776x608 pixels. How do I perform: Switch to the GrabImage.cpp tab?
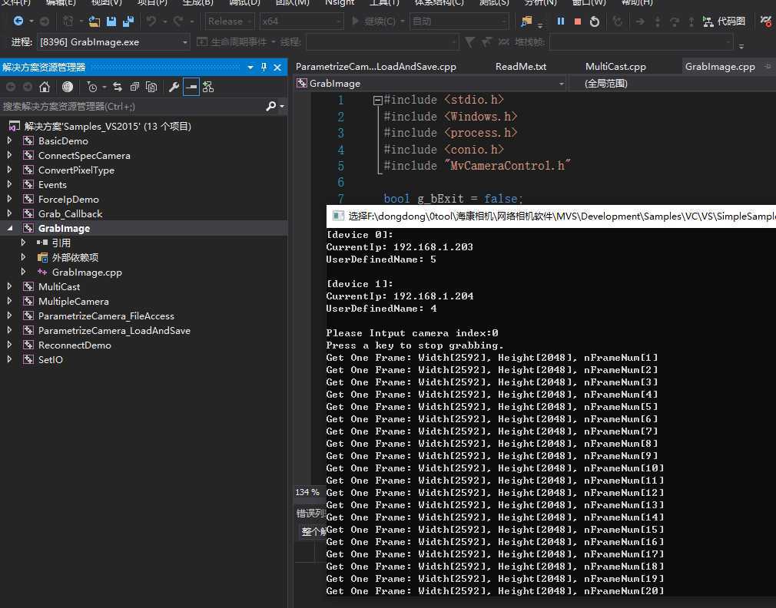click(x=720, y=67)
